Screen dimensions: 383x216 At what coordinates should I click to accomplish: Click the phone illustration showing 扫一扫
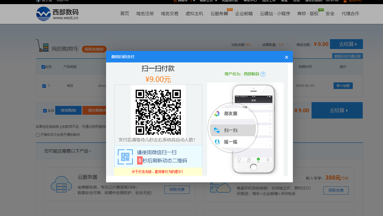245,129
